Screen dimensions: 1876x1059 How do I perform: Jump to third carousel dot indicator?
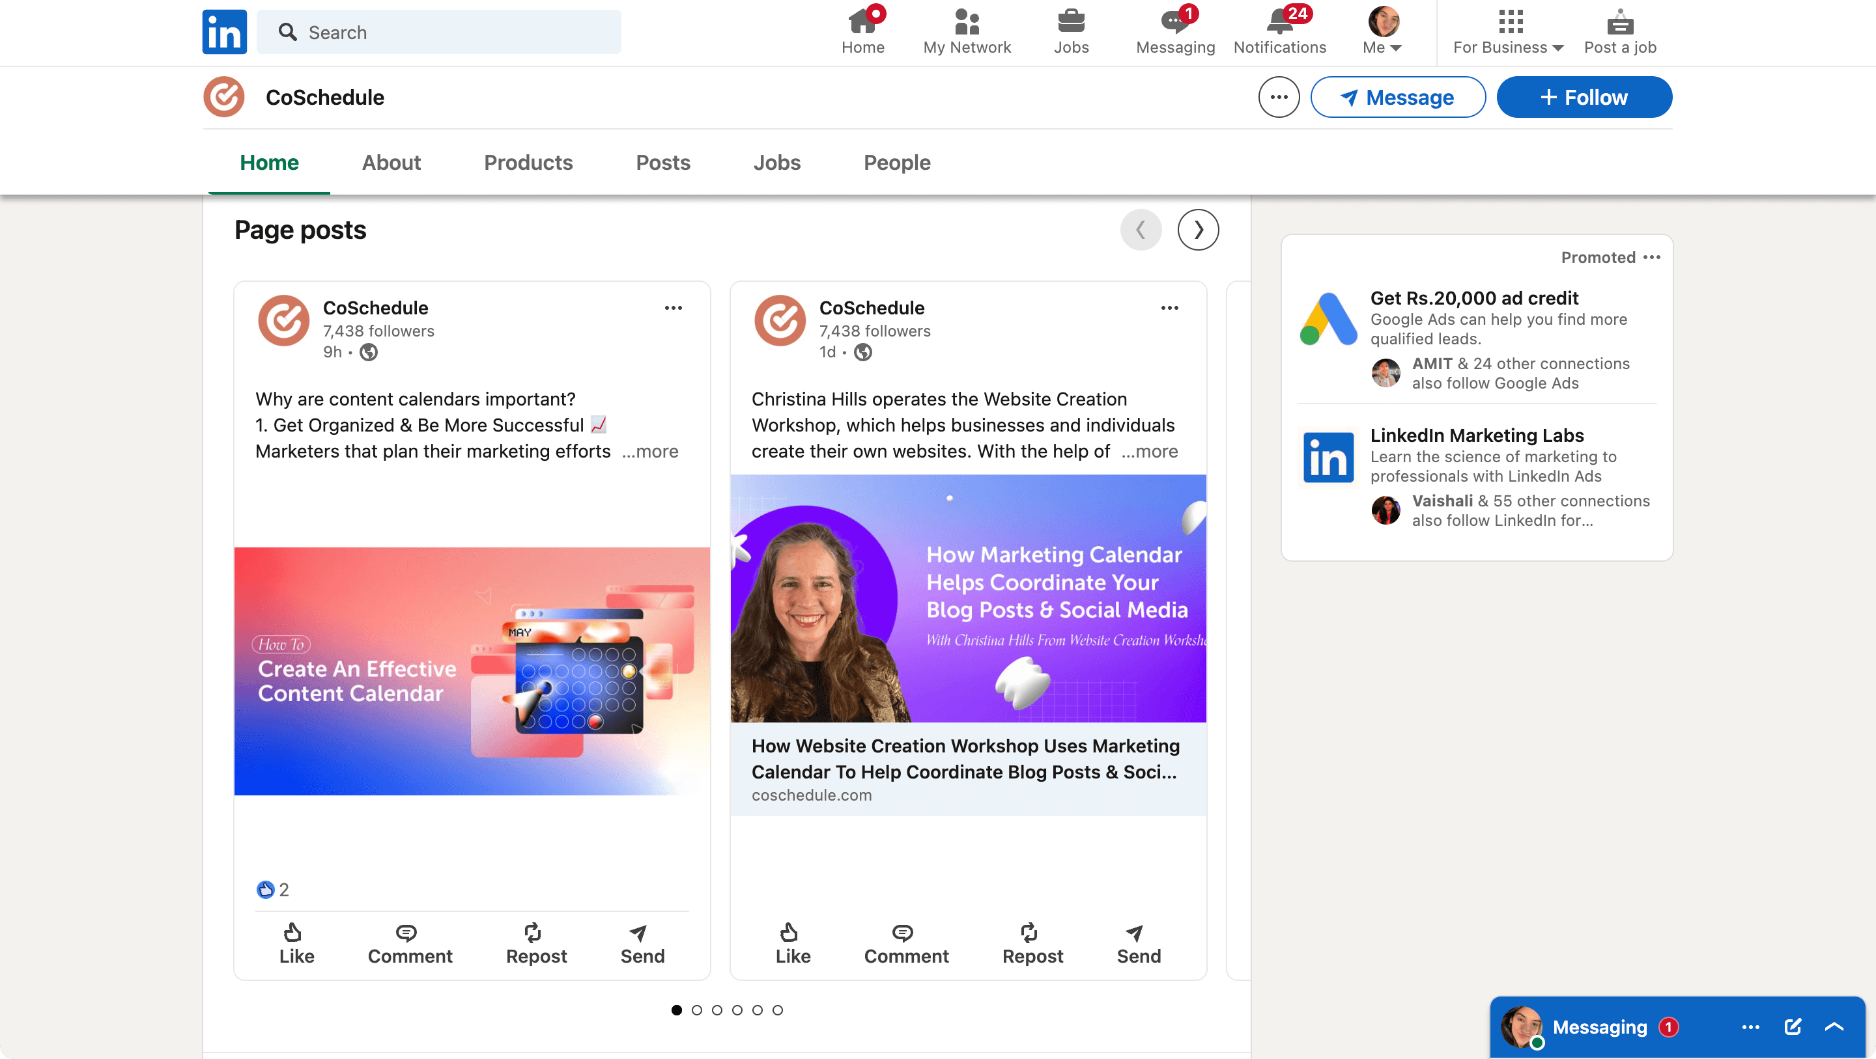tap(717, 1010)
